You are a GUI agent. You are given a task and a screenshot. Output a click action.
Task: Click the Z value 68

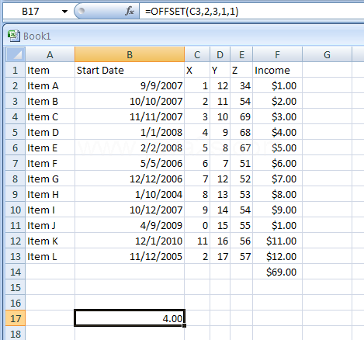241,132
